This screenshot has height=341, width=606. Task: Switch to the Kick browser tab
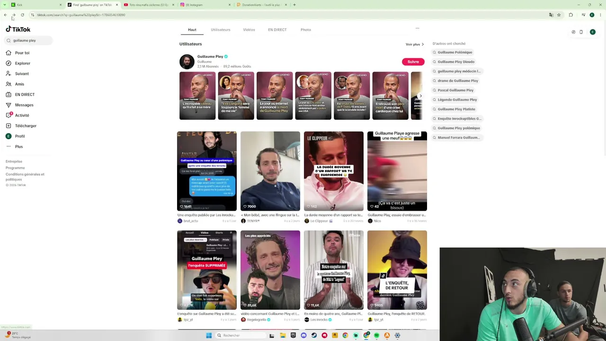click(37, 5)
